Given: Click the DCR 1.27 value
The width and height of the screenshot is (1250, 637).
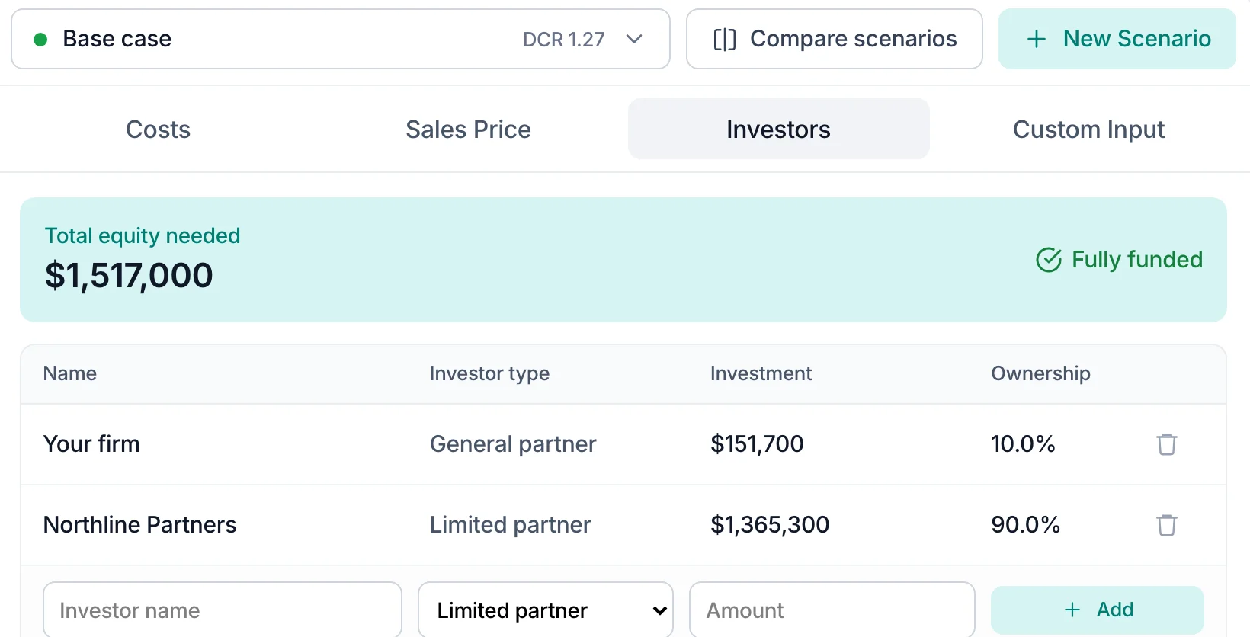Looking at the screenshot, I should [x=564, y=40].
